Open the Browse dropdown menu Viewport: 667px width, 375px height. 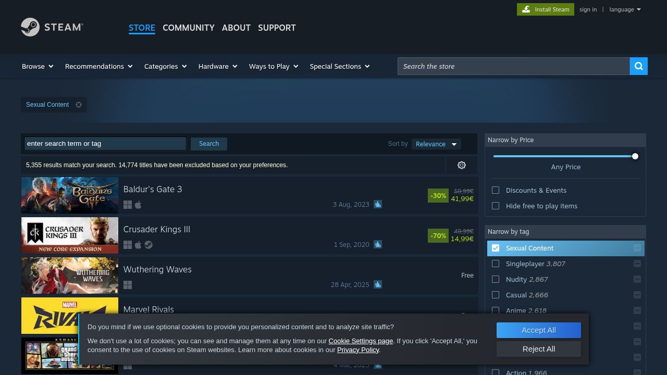click(38, 66)
